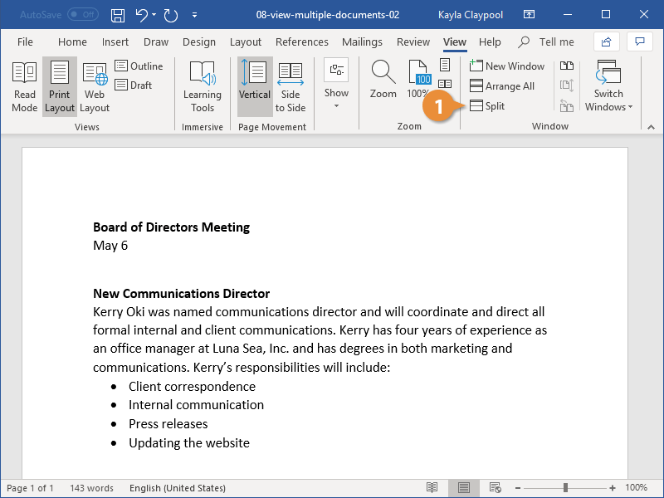Viewport: 664px width, 498px height.
Task: Expand the Customize Quick Access Toolbar arrow
Action: (194, 15)
